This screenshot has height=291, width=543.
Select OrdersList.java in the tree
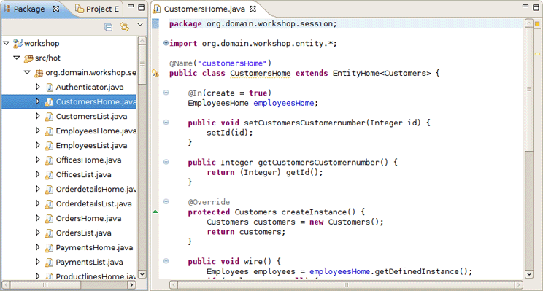83,233
